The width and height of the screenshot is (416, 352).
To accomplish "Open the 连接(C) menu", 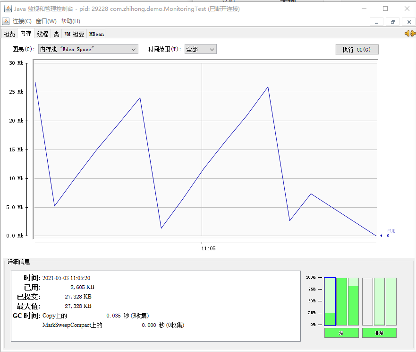I will [x=22, y=21].
